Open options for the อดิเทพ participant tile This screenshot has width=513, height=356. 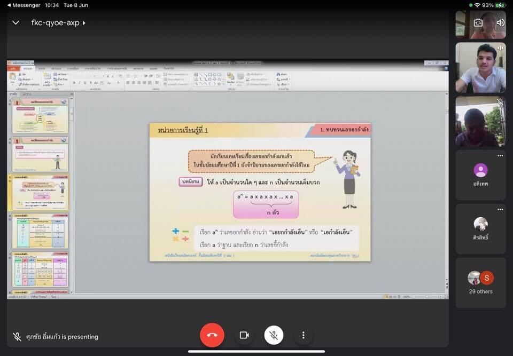(x=500, y=156)
